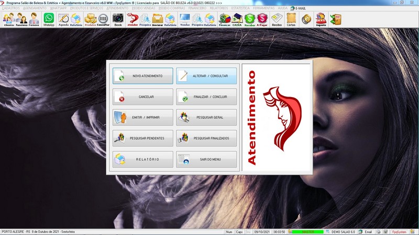
Task: Click the FpqSystem status bar link
Action: (x=399, y=232)
